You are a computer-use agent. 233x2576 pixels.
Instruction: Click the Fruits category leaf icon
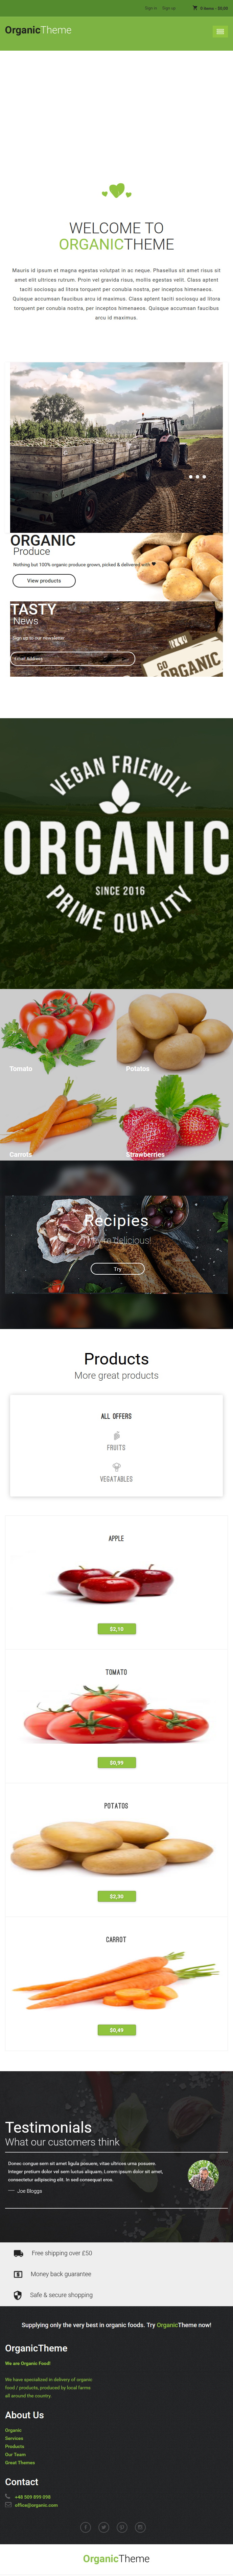click(x=116, y=1435)
